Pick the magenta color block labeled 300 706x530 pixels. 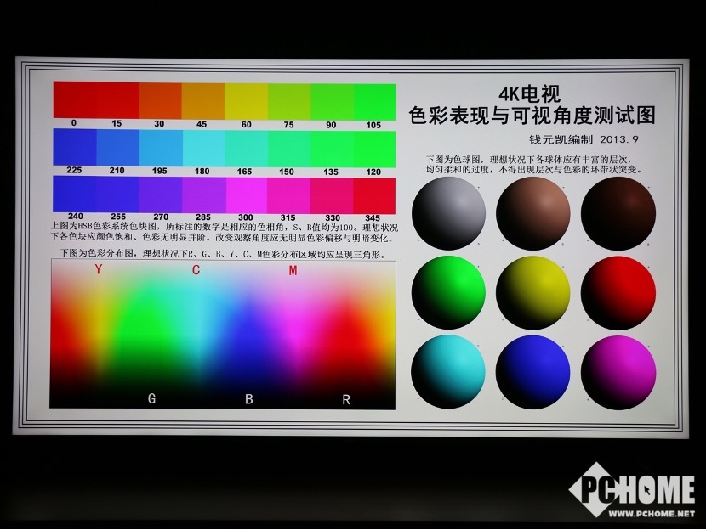pyautogui.click(x=247, y=195)
